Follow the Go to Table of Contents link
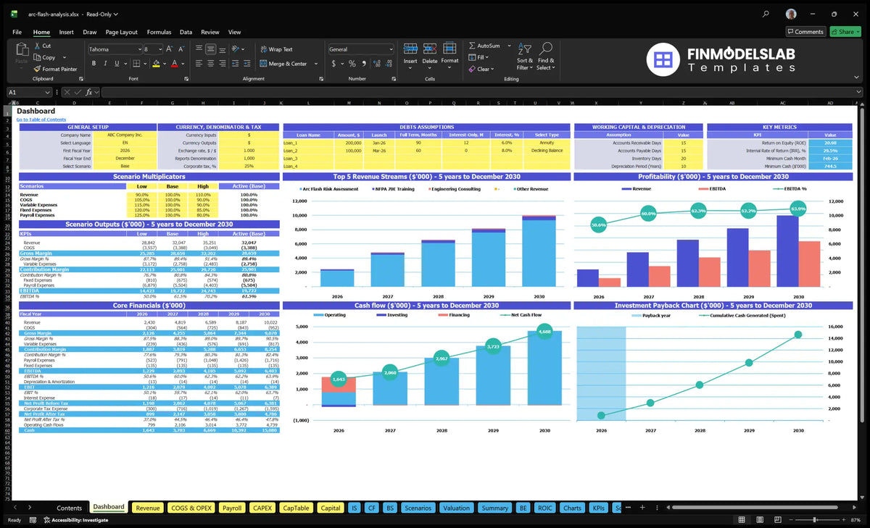 [x=41, y=120]
